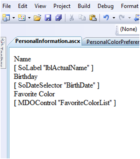Click the Paste clipboard icon
140x159 pixels.
(93, 18)
